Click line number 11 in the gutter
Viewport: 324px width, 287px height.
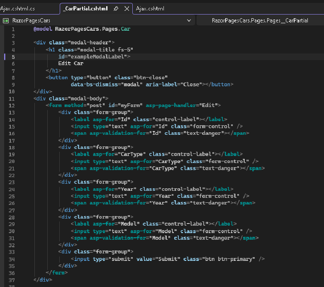12,99
